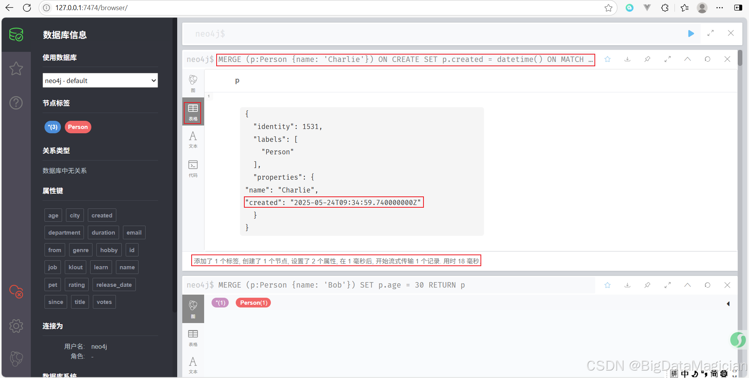This screenshot has width=749, height=378.
Task: Click the Charlie MERGE query text
Action: click(x=406, y=60)
